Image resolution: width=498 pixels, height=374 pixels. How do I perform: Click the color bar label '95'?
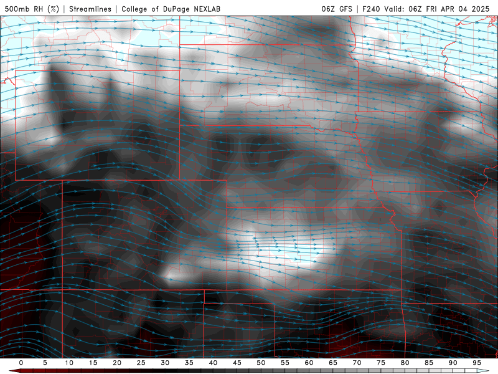(477, 363)
